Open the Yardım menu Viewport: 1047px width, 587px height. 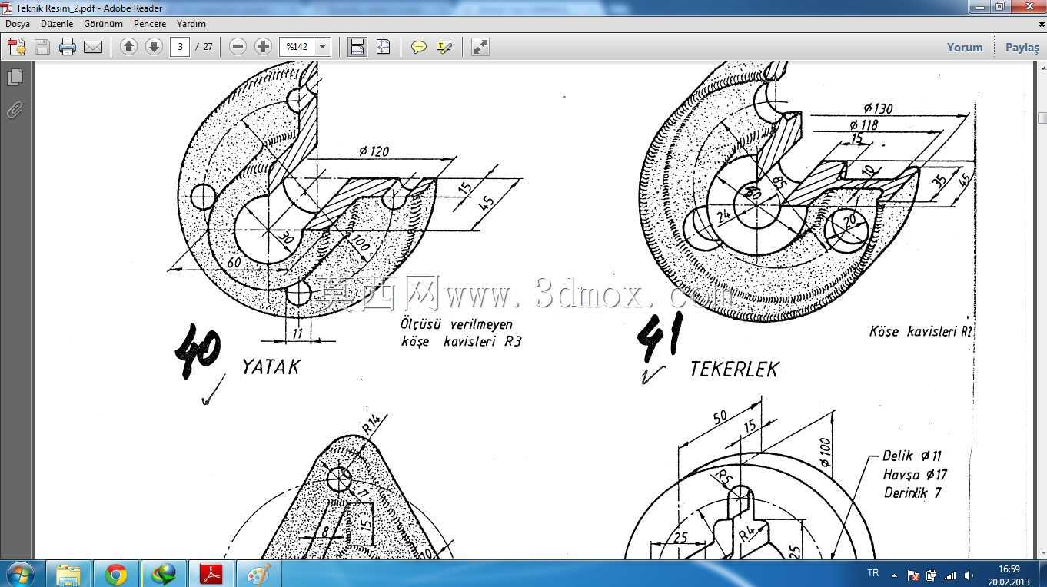pos(191,24)
